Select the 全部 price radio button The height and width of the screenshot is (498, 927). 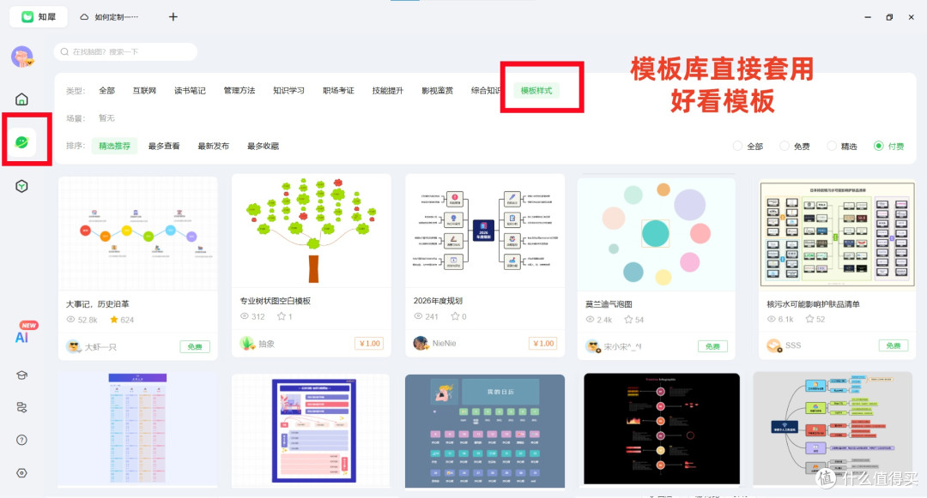pos(737,146)
